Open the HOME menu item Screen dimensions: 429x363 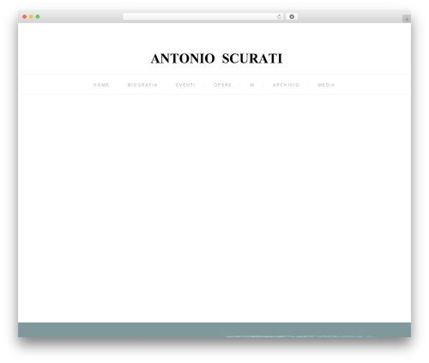(101, 85)
